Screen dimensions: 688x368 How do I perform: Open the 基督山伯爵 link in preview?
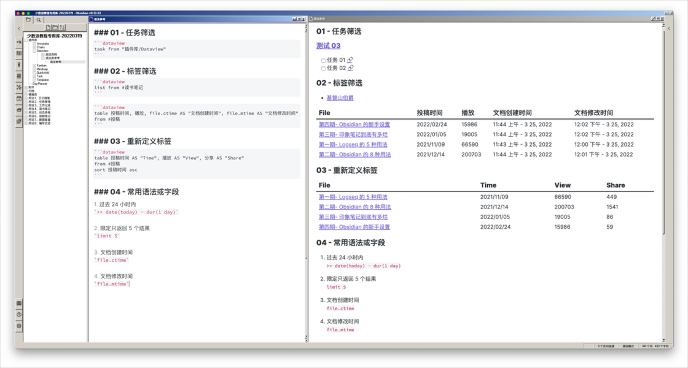point(340,98)
